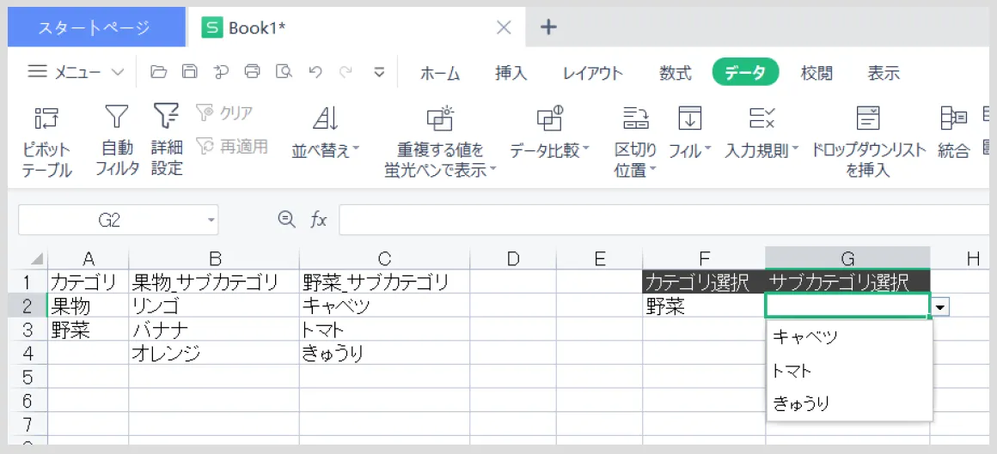The width and height of the screenshot is (997, 454).
Task: Switch to the Home (ホーム) tab
Action: tap(440, 74)
